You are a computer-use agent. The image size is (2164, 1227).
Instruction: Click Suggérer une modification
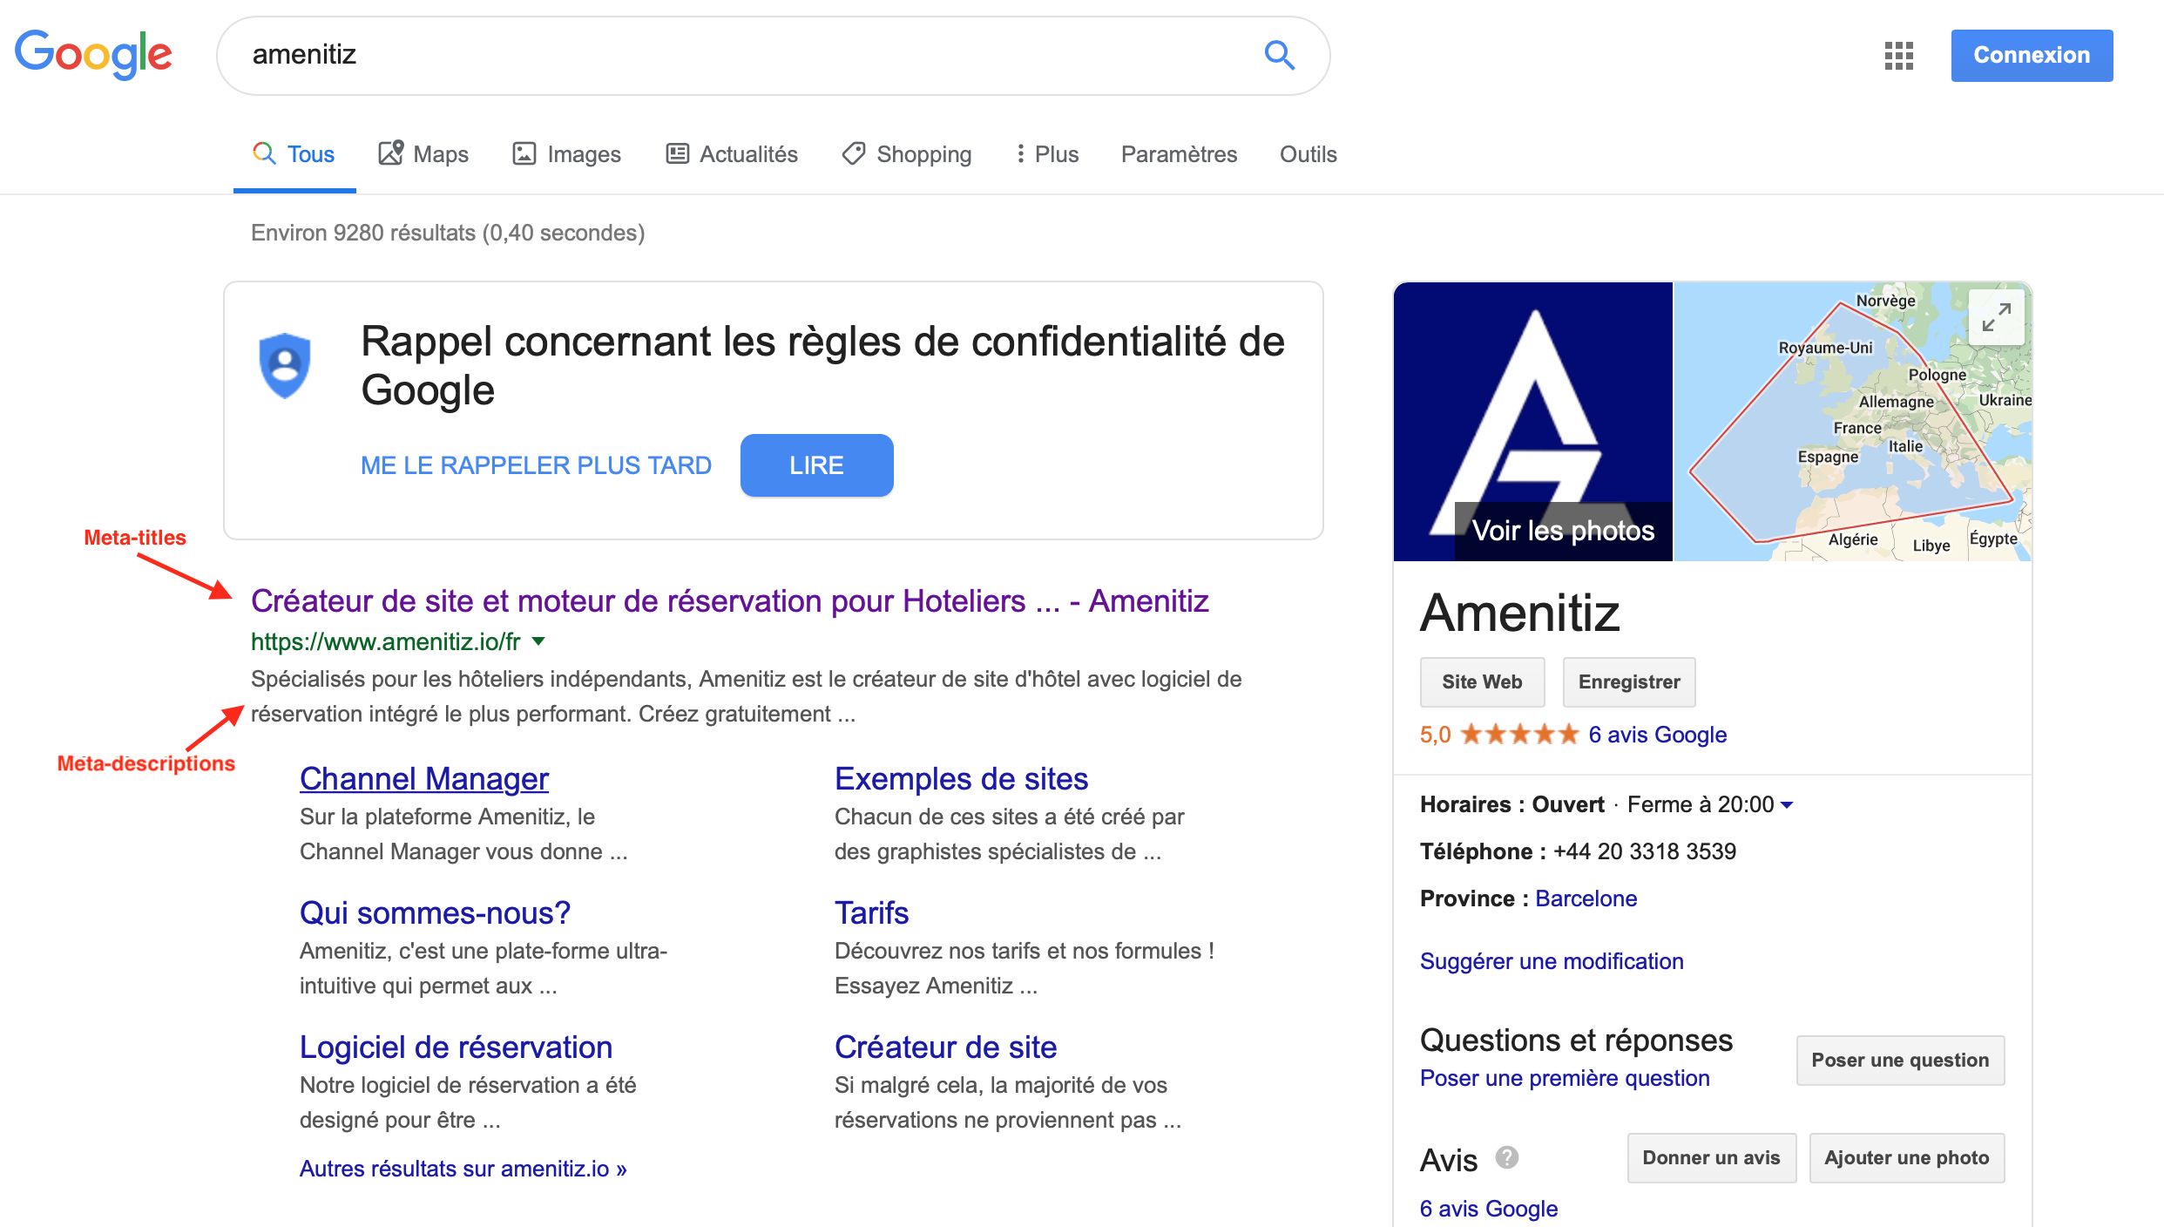(x=1552, y=961)
